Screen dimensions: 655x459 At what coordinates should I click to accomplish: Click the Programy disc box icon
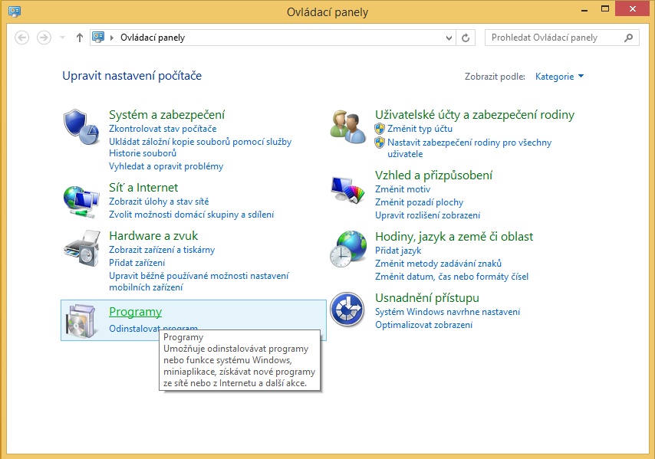[x=81, y=320]
